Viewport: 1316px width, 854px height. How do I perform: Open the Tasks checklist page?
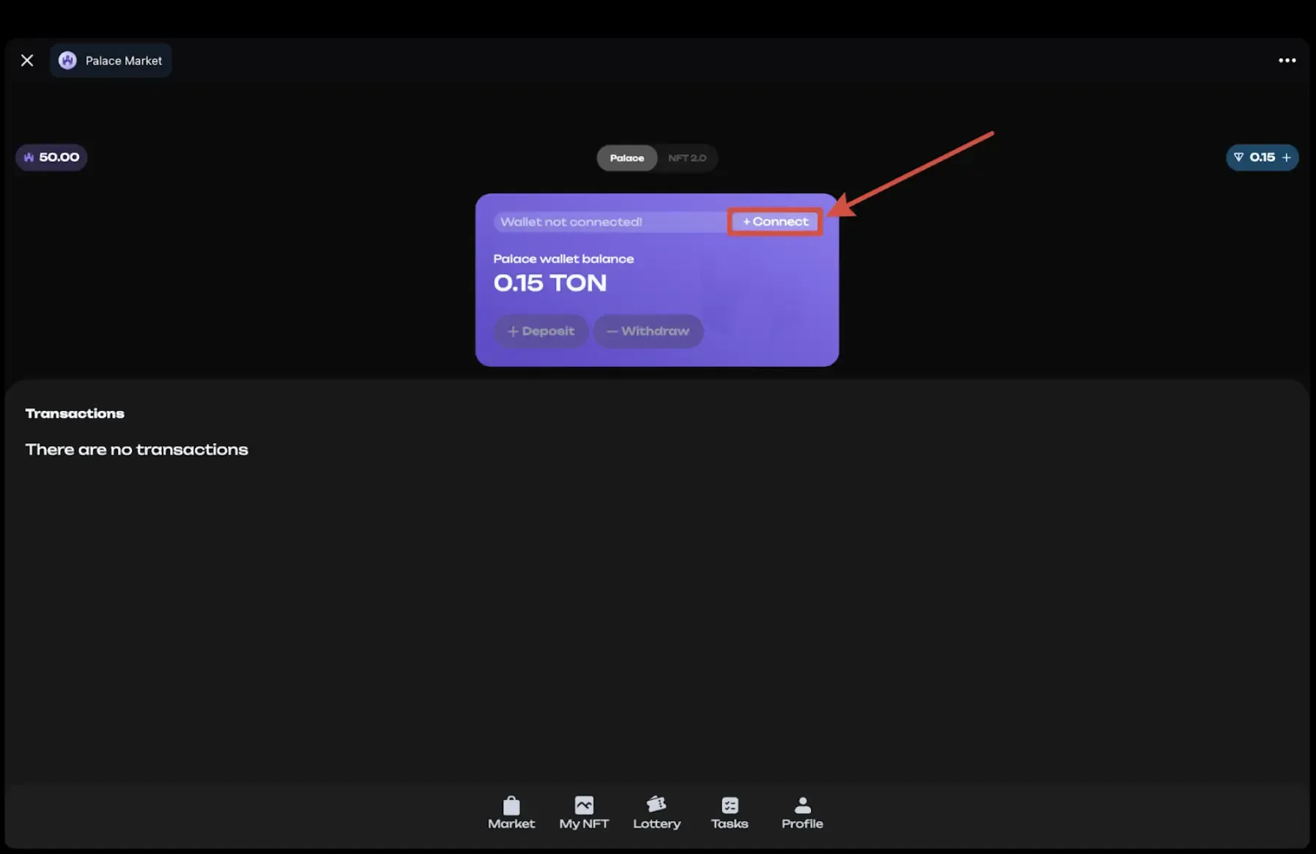coord(729,813)
